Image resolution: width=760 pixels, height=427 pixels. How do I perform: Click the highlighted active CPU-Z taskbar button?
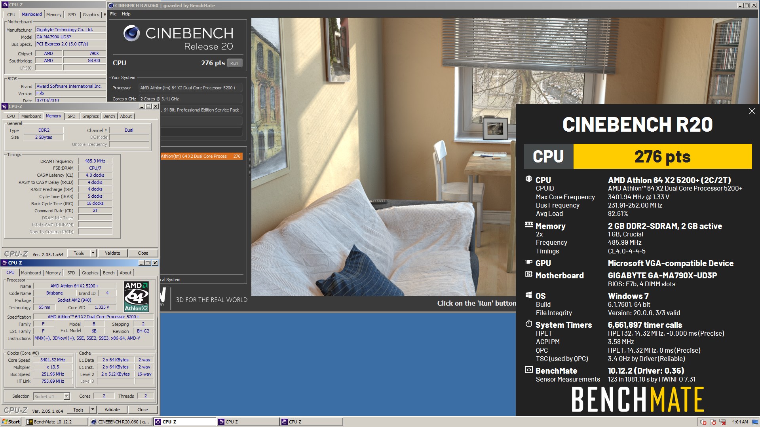point(185,422)
